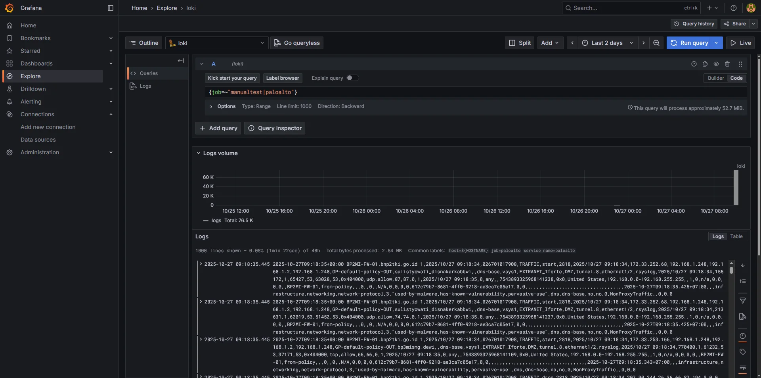This screenshot has height=378, width=761.
Task: Open the Query inspector
Action: pos(275,128)
